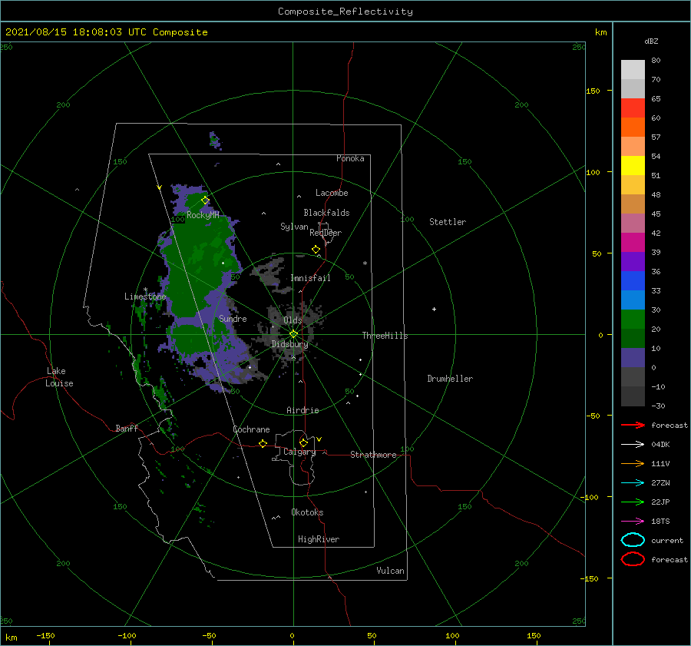Click the Limestone label
Image resolution: width=691 pixels, height=646 pixels.
(145, 296)
